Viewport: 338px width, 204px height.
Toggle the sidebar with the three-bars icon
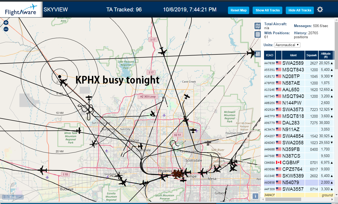257,54
